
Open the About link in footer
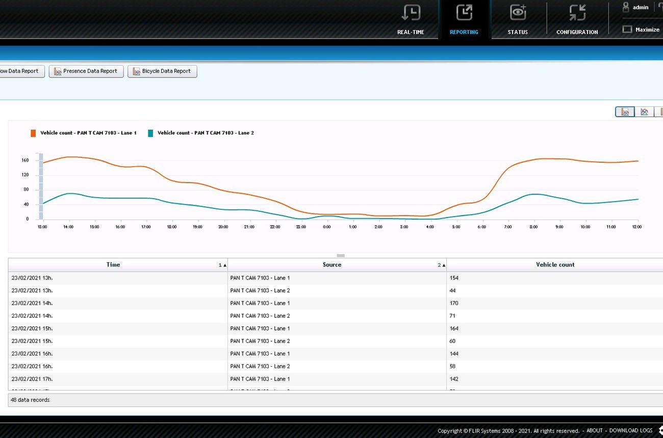pos(594,430)
